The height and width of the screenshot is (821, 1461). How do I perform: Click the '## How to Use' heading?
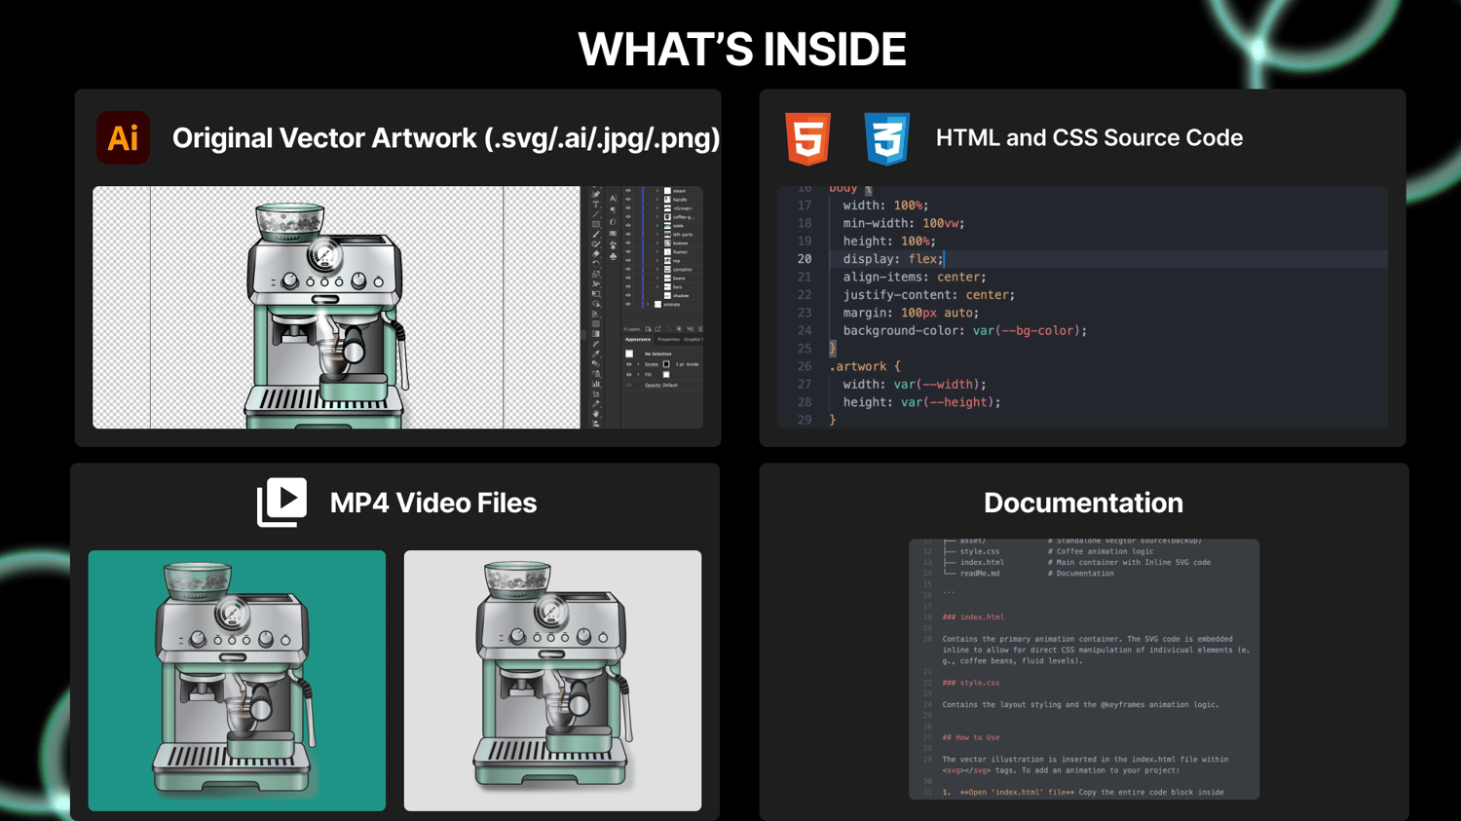tap(971, 737)
